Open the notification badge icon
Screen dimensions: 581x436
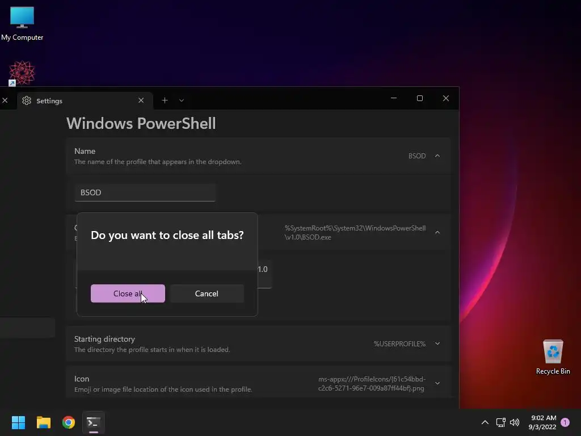coord(565,422)
